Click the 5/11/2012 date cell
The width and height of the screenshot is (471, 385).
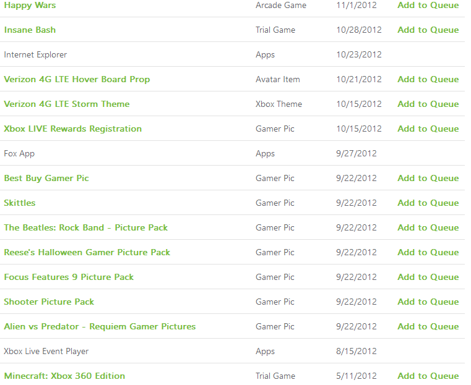coord(356,376)
